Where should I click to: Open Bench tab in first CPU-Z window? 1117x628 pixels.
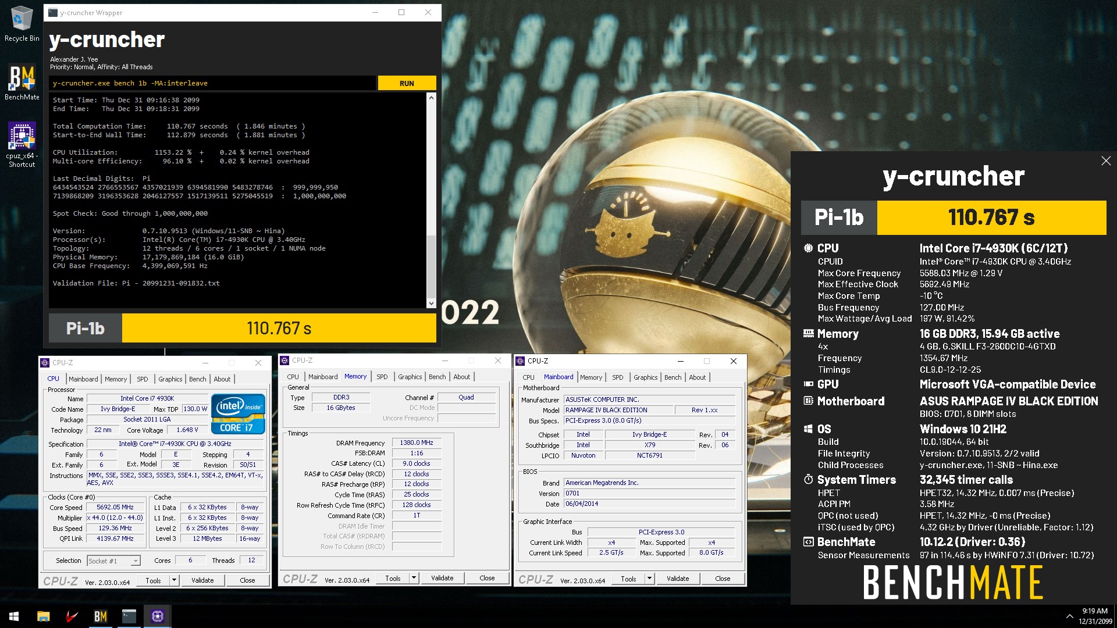coord(198,379)
